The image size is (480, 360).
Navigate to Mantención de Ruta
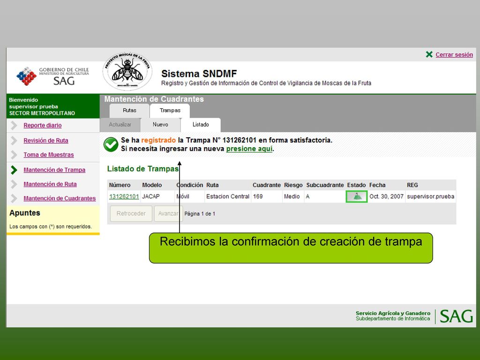(50, 184)
